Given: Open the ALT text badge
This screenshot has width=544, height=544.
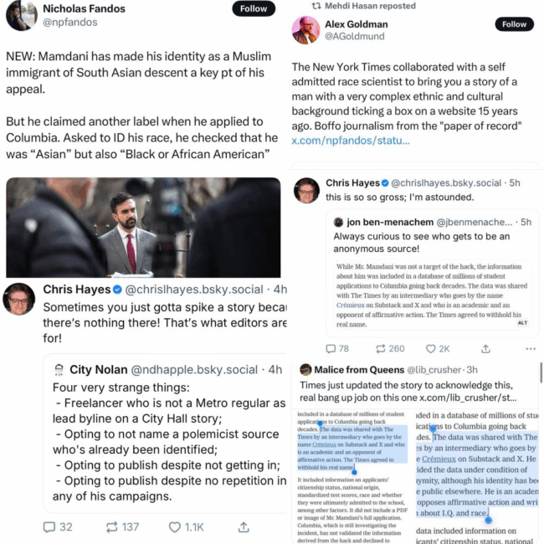Looking at the screenshot, I should [x=522, y=323].
